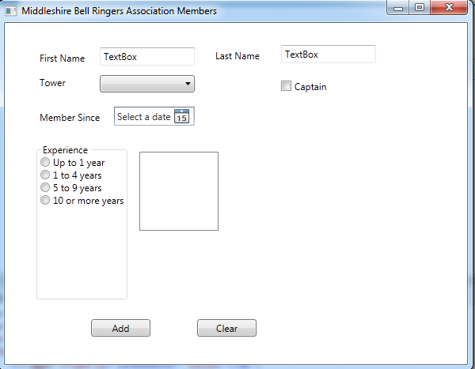The height and width of the screenshot is (369, 475).
Task: Open the calendar picker icon
Action: pyautogui.click(x=181, y=117)
